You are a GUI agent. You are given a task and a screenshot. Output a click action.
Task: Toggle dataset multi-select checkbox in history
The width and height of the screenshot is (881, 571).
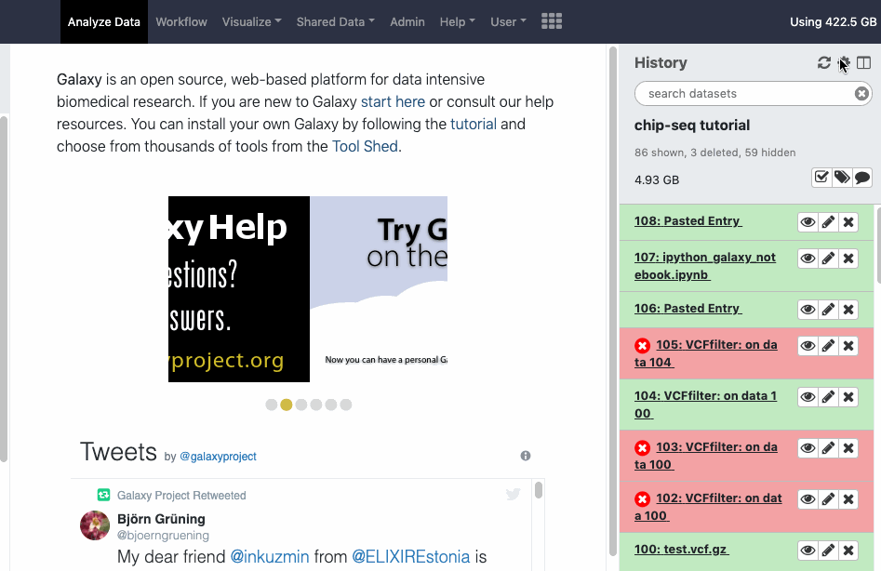click(821, 178)
